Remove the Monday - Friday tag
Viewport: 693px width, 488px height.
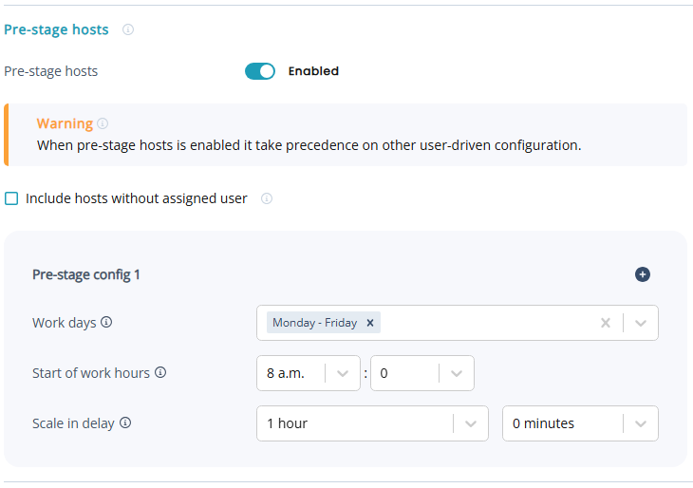(x=370, y=323)
